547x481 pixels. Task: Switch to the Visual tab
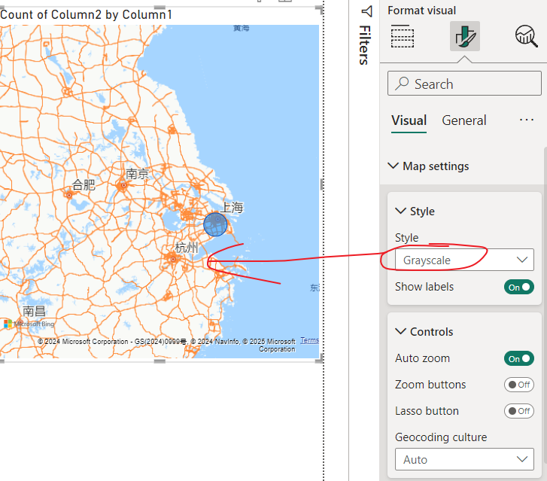click(409, 120)
